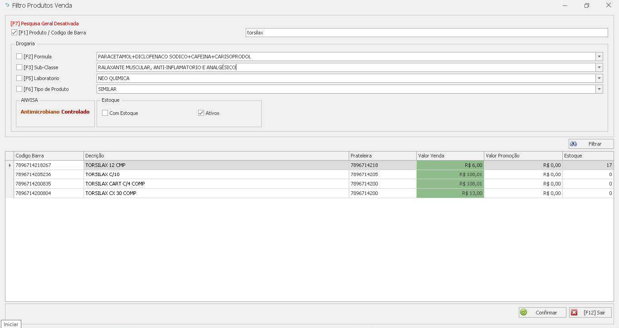Click the torsilax search field
The image size is (619, 328).
coord(426,33)
